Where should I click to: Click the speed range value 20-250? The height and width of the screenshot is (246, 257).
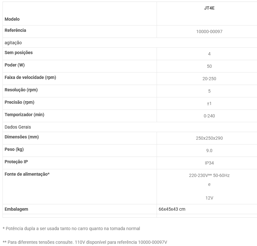(209, 79)
